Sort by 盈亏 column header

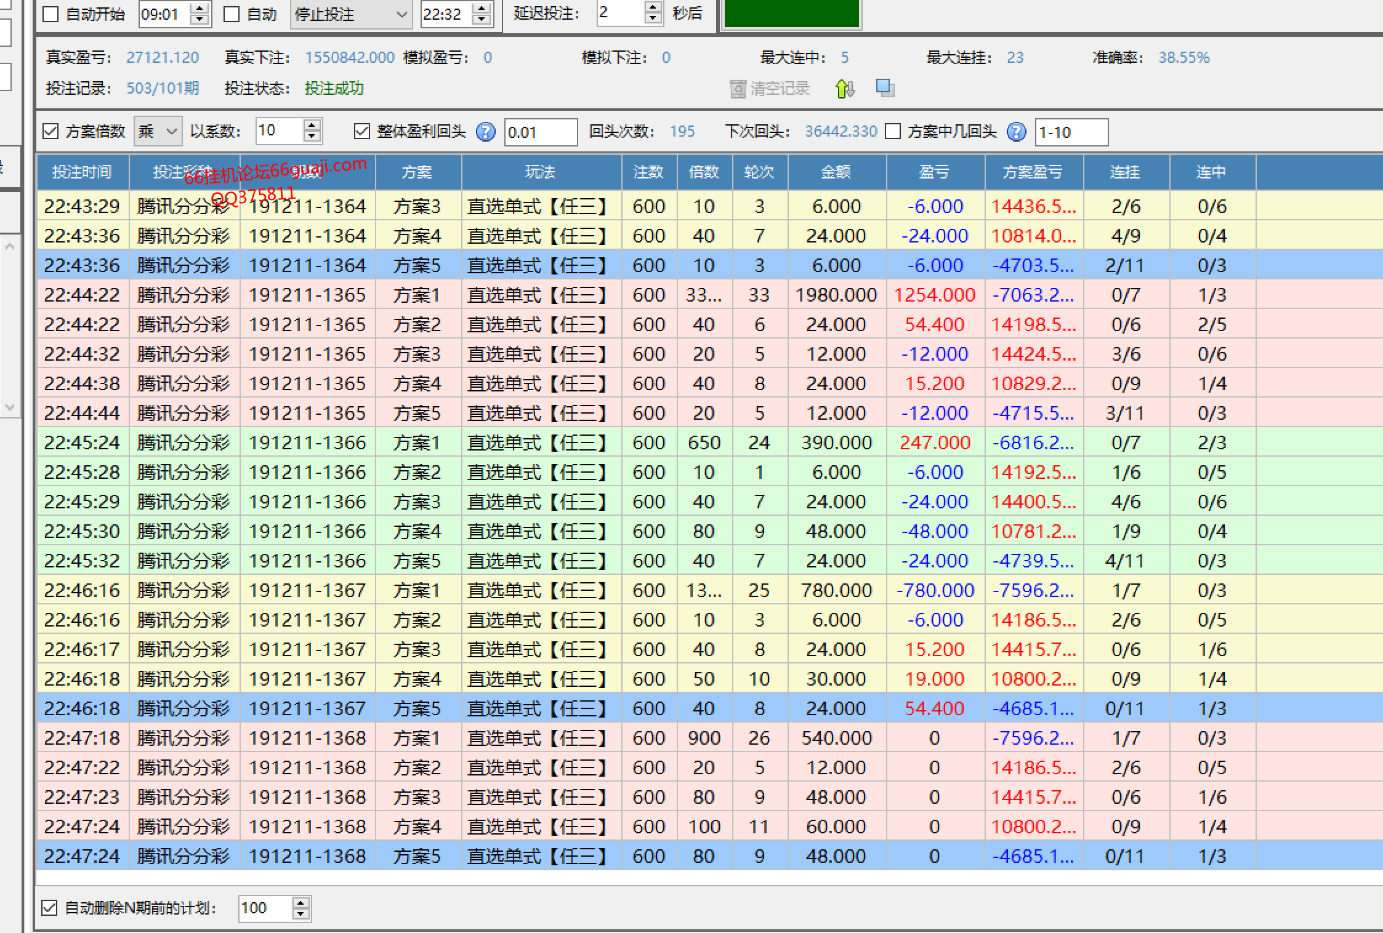click(x=935, y=172)
